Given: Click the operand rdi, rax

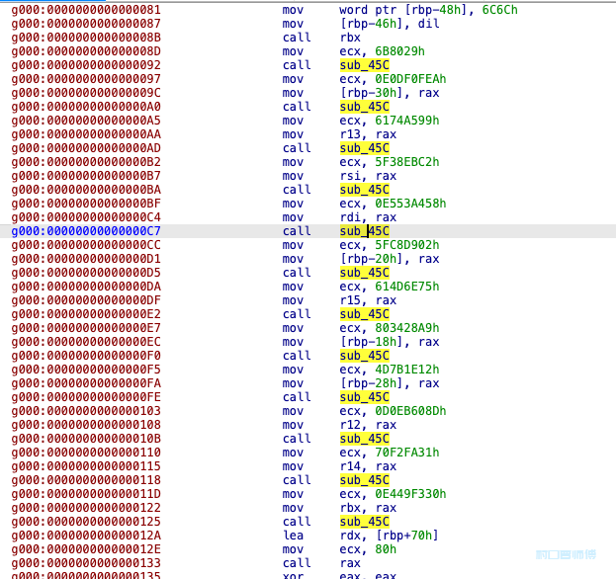Looking at the screenshot, I should pos(368,217).
